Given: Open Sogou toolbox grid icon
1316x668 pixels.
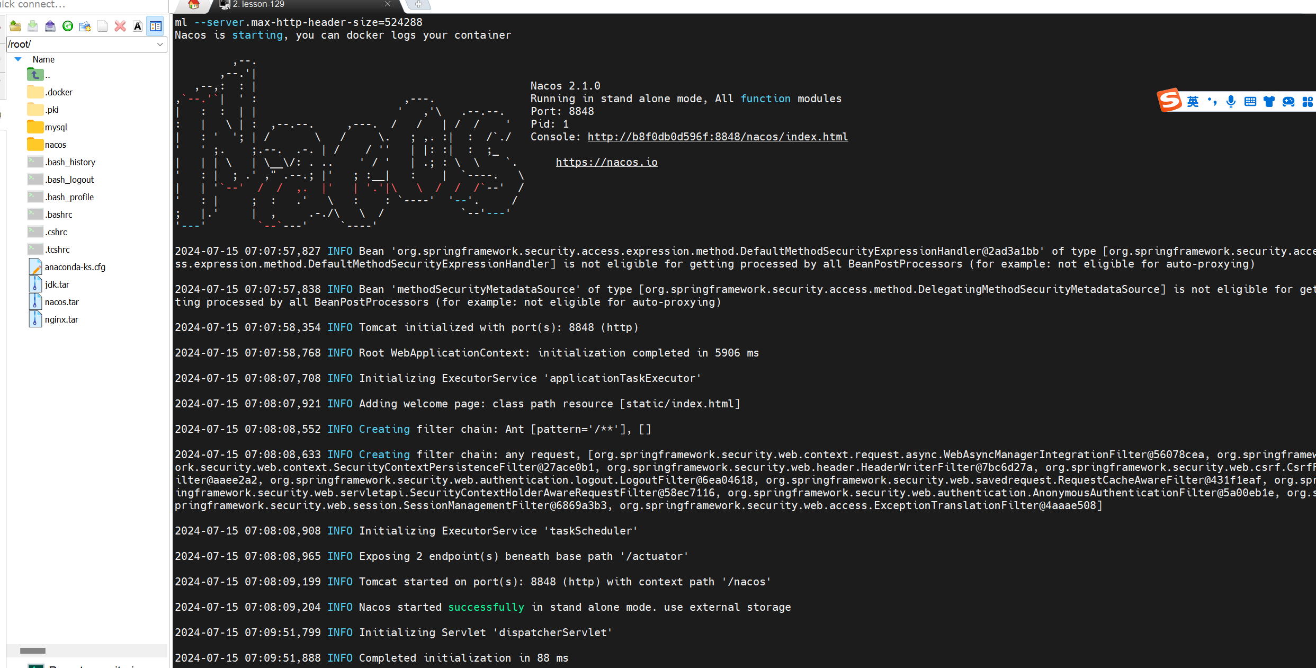Looking at the screenshot, I should [1308, 101].
